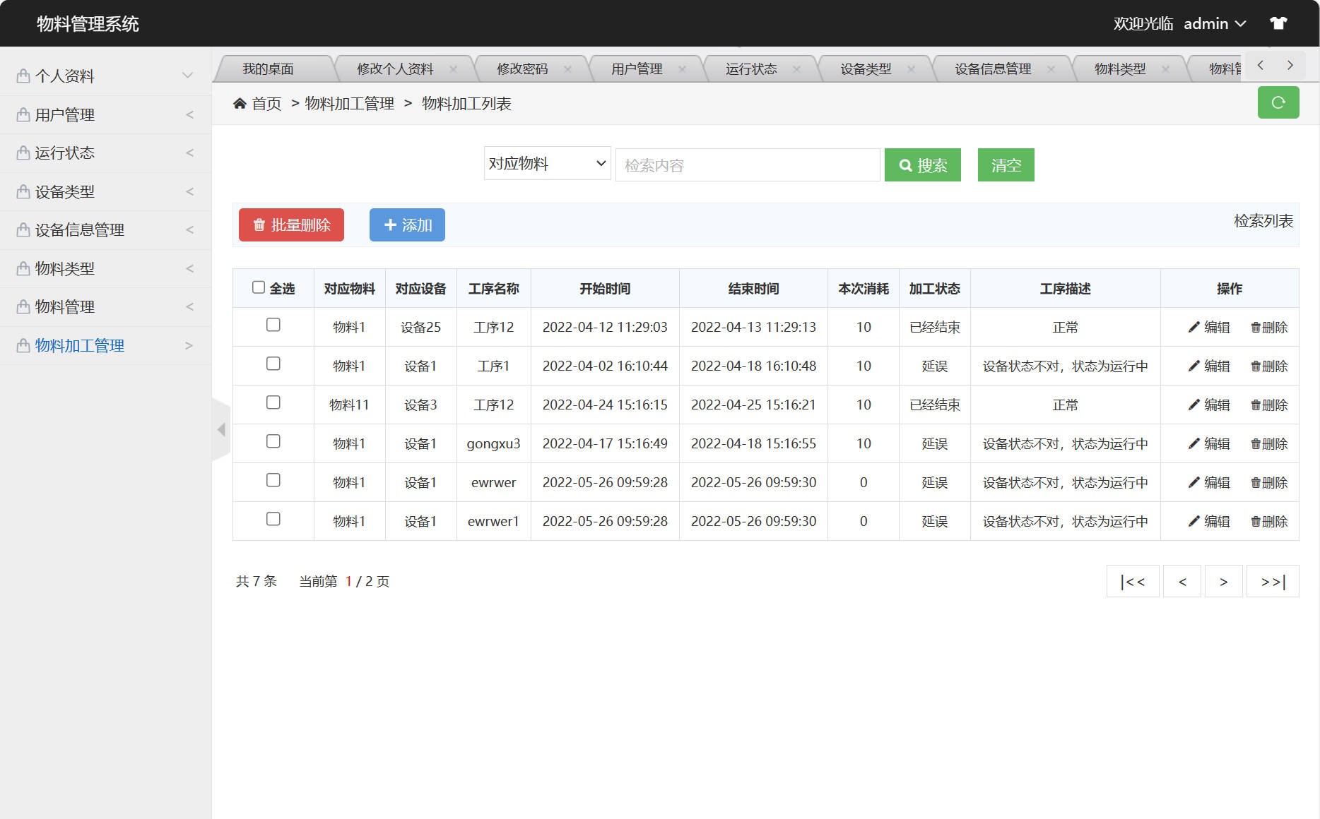This screenshot has height=819, width=1320.
Task: Click the search magnifier on 搜索 button
Action: coord(906,165)
